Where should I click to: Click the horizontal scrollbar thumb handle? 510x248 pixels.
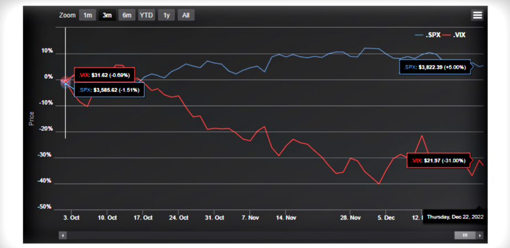pyautogui.click(x=465, y=235)
